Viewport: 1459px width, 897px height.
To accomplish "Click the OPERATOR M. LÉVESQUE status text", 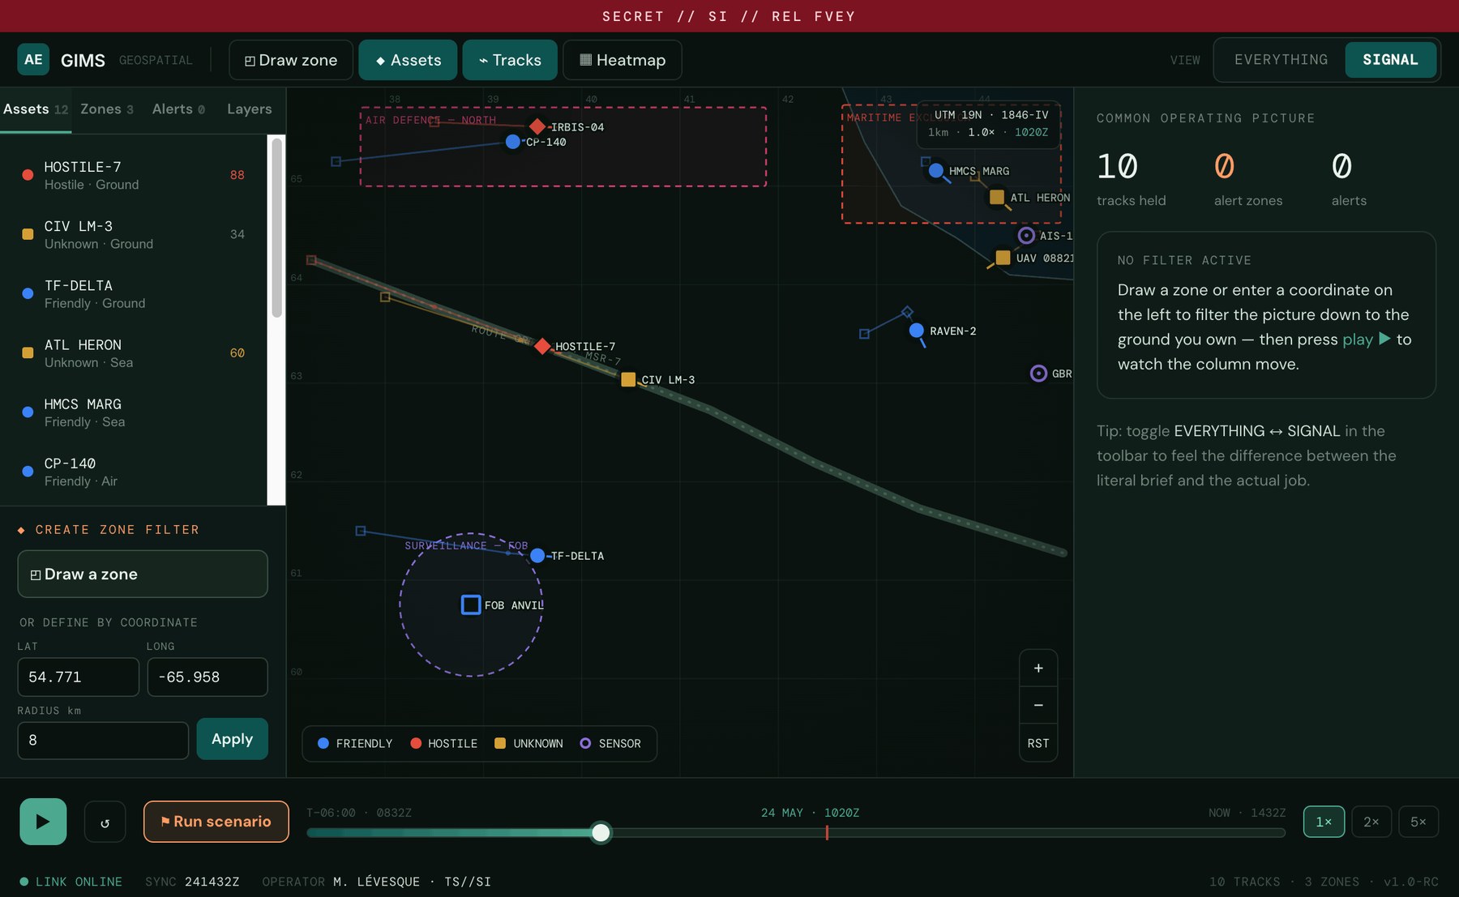I will 376,882.
